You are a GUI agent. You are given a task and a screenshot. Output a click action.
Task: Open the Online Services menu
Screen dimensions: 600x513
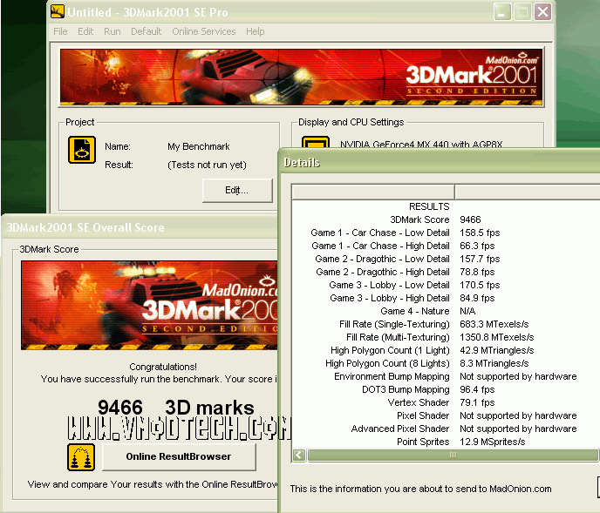tap(203, 31)
